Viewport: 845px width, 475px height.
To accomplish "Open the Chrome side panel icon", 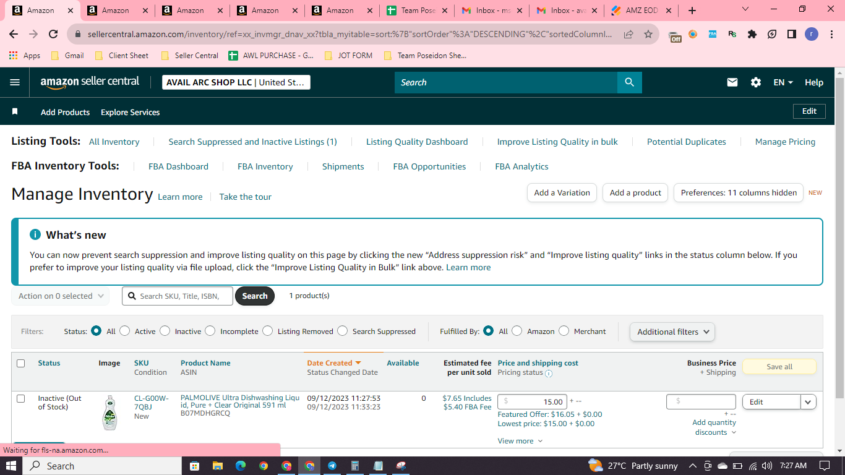I will pyautogui.click(x=792, y=34).
